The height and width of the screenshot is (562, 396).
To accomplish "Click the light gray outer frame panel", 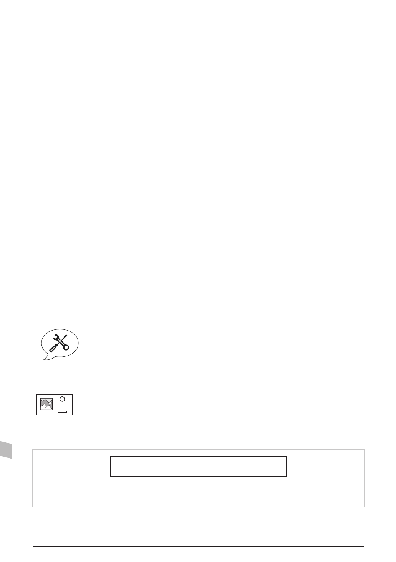I will point(198,478).
